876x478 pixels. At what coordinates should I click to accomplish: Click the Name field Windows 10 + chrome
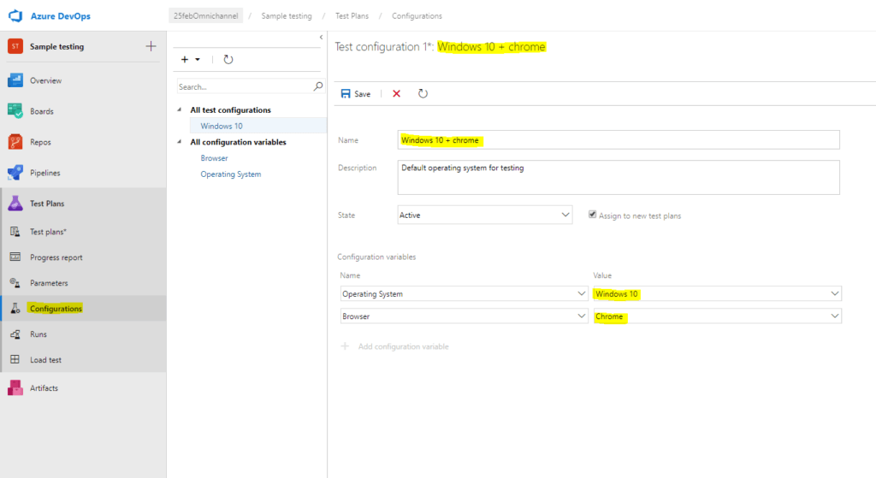[619, 139]
